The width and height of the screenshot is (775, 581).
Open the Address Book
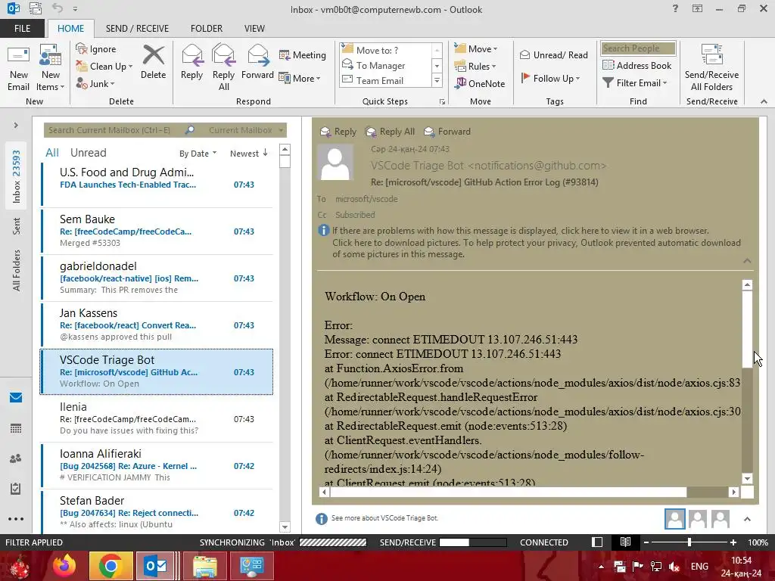click(x=636, y=65)
